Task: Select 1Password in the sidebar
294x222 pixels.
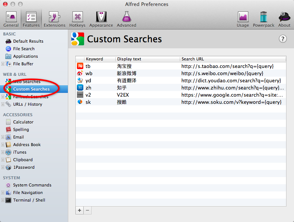Action: pyautogui.click(x=23, y=167)
